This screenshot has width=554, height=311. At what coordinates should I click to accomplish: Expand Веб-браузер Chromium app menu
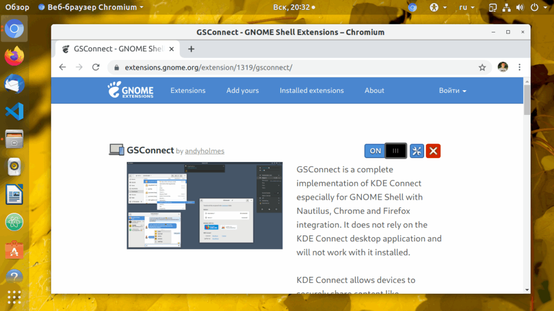point(91,8)
